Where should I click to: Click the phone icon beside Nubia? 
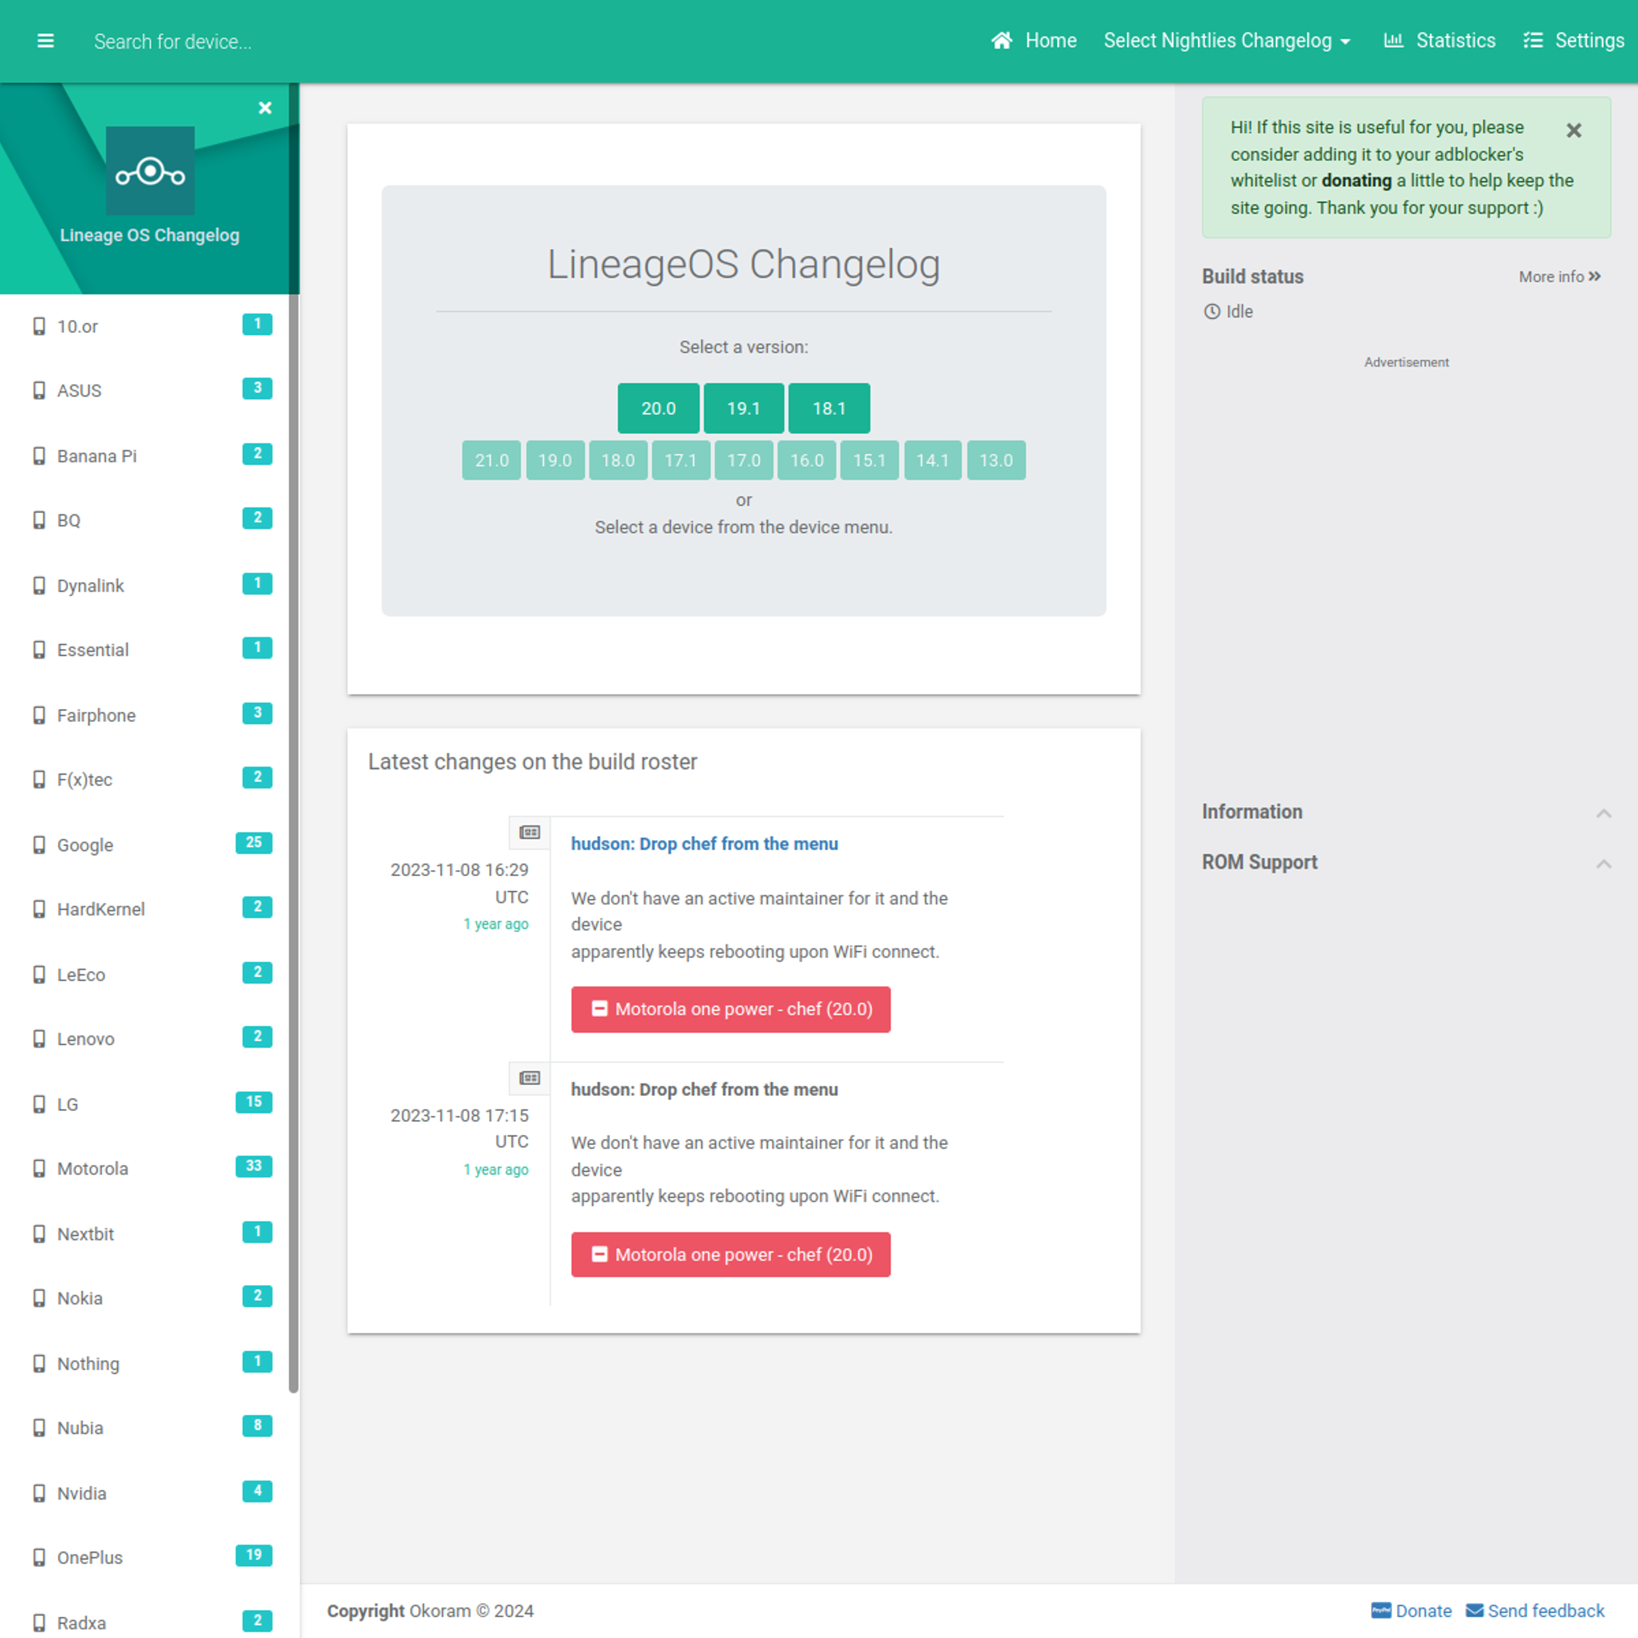tap(39, 1428)
